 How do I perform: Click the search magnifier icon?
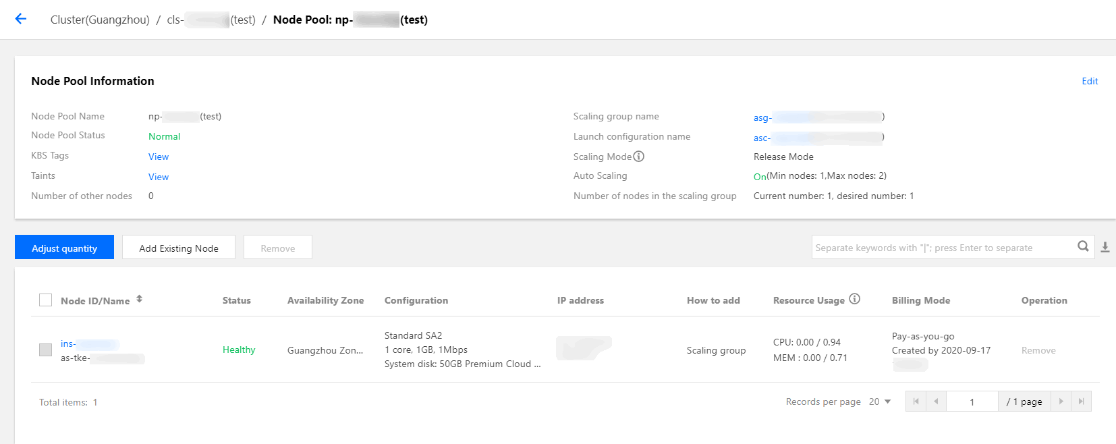pos(1083,246)
